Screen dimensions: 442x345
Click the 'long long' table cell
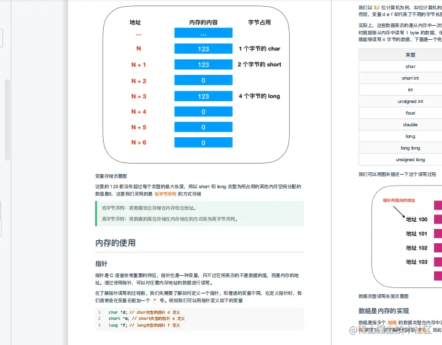tap(410, 148)
